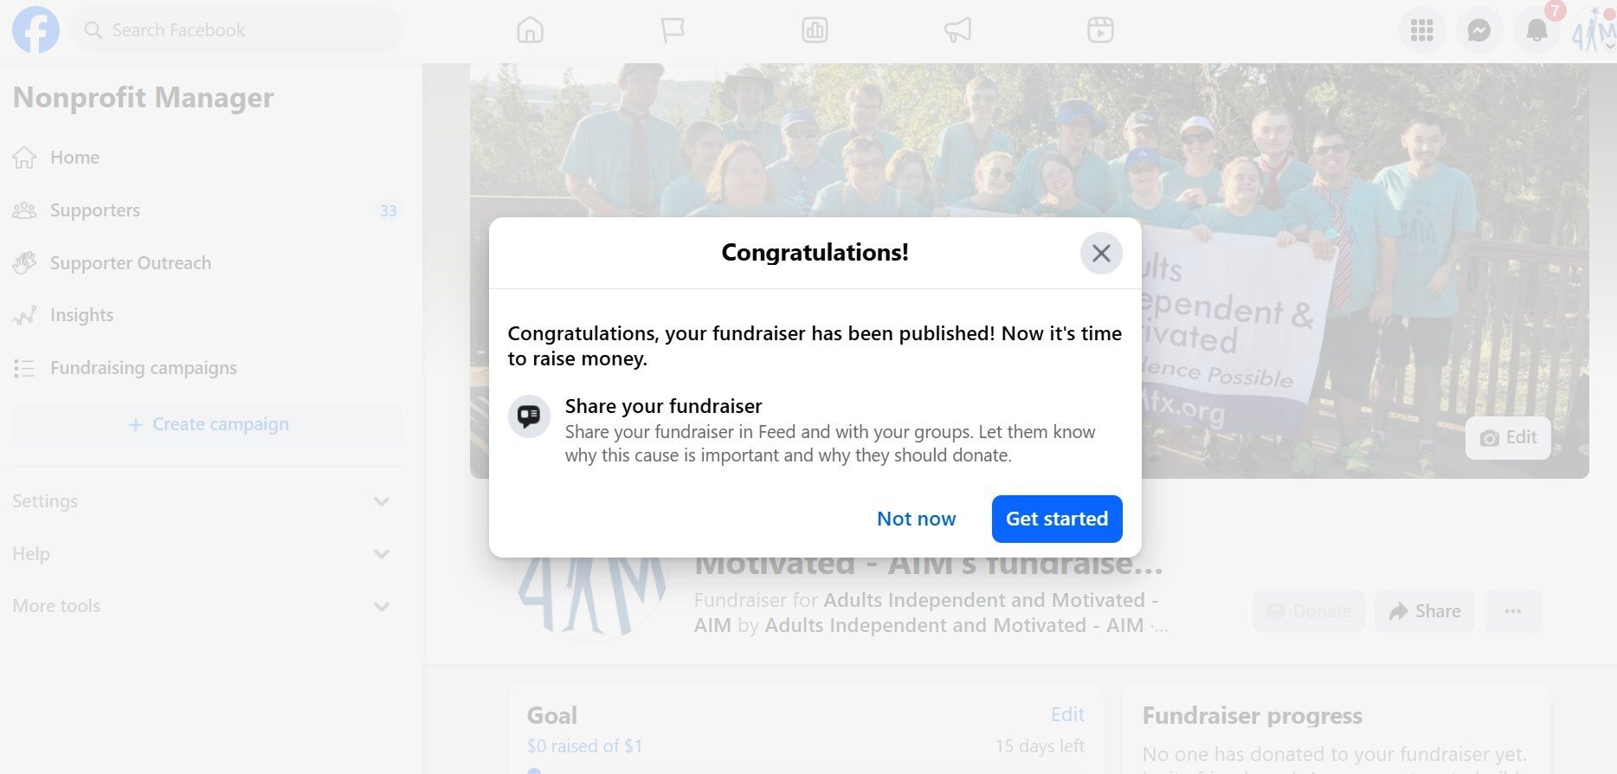Open the Home feed icon in top bar
Image resolution: width=1617 pixels, height=774 pixels.
(530, 30)
